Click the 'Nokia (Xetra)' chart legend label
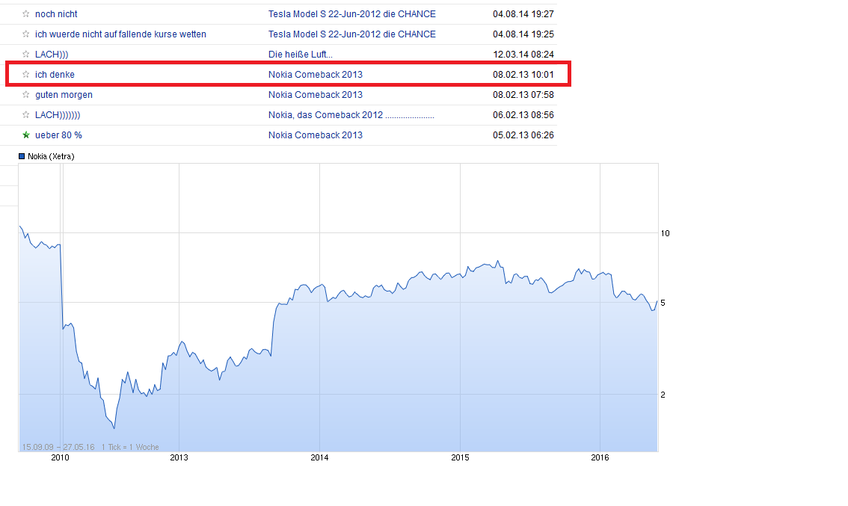Screen dimensions: 848x506 (x=51, y=156)
